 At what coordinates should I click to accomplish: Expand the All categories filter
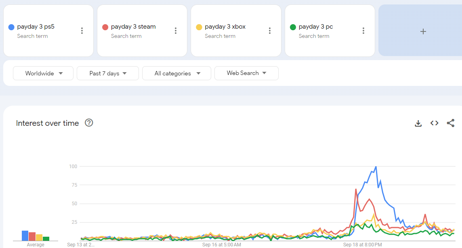[x=176, y=73]
